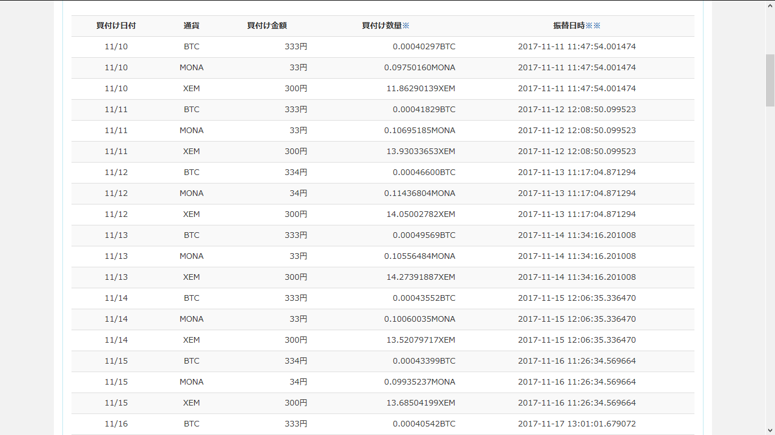Select quantity 0.10556484MONA

coord(419,256)
